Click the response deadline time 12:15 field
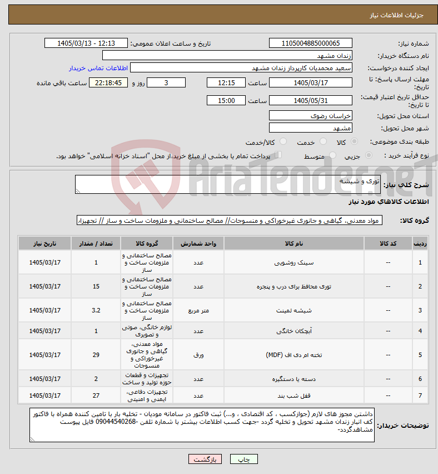 point(226,82)
